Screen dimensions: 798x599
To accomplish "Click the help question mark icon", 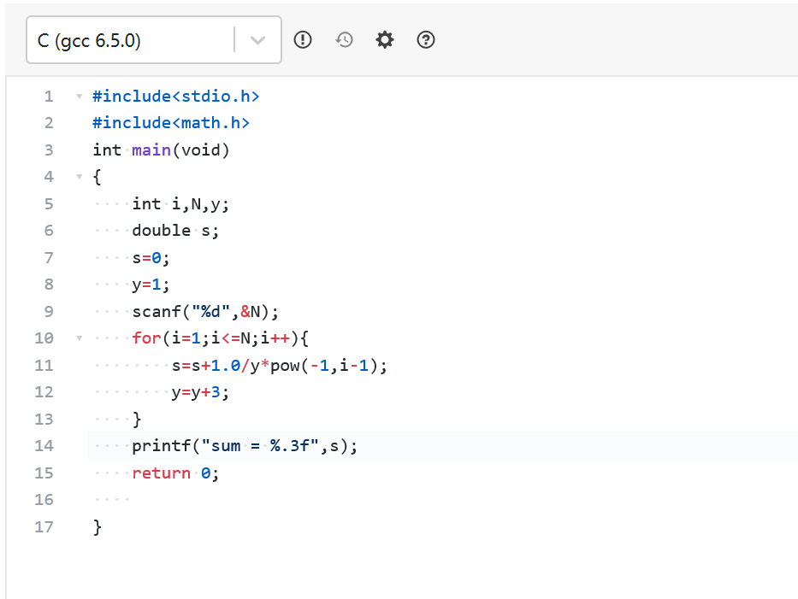I will point(426,39).
